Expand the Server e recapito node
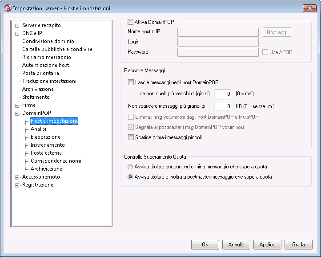 (17, 26)
